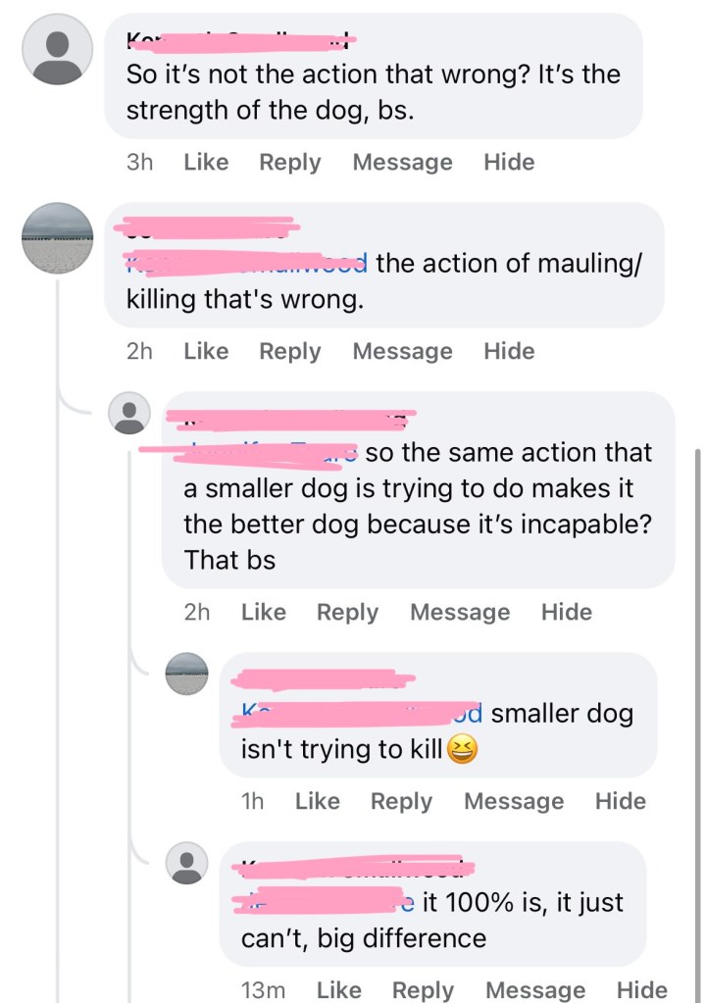Tap the beach avatar beside "isn't trying to kill" reply
This screenshot has height=1003, width=706.
pyautogui.click(x=186, y=675)
